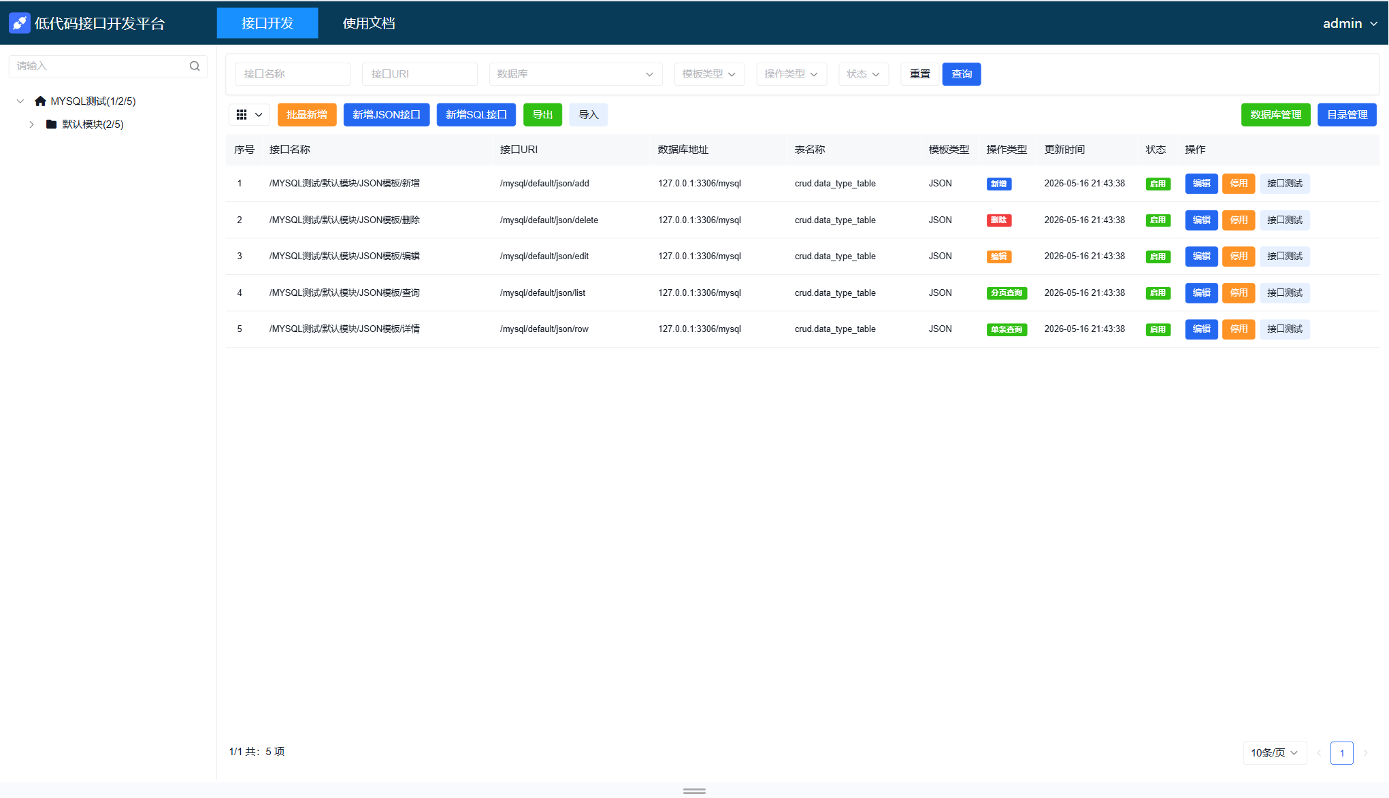Click the 新增 operation type tag
Viewport: 1389px width, 798px height.
click(999, 184)
